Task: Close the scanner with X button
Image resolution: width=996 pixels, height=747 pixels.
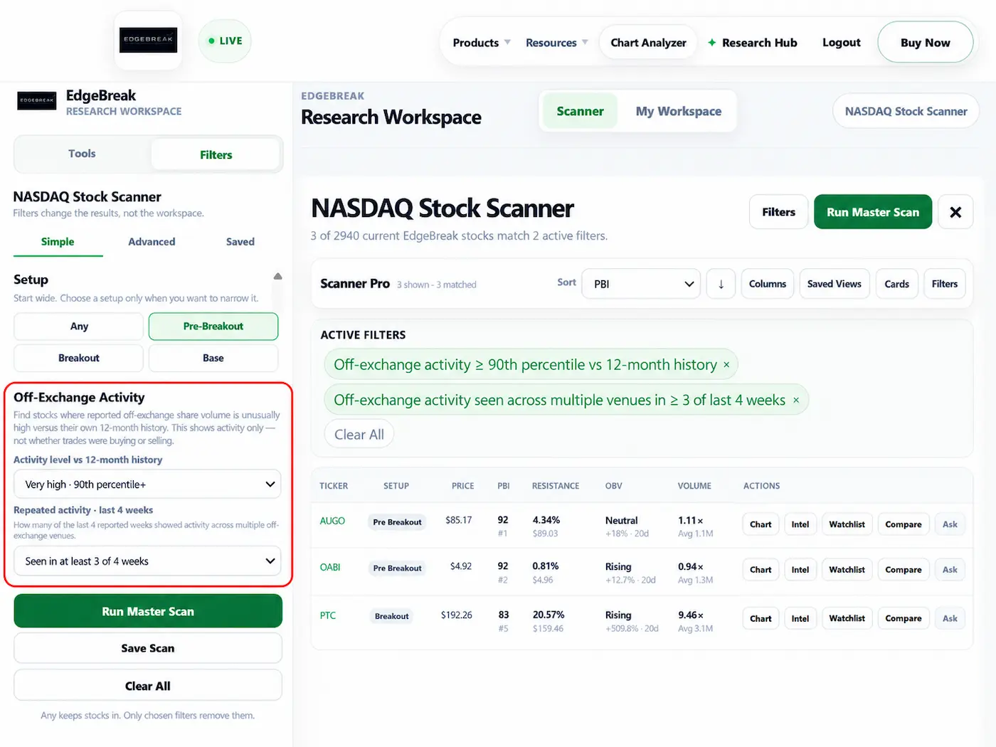Action: pyautogui.click(x=955, y=212)
